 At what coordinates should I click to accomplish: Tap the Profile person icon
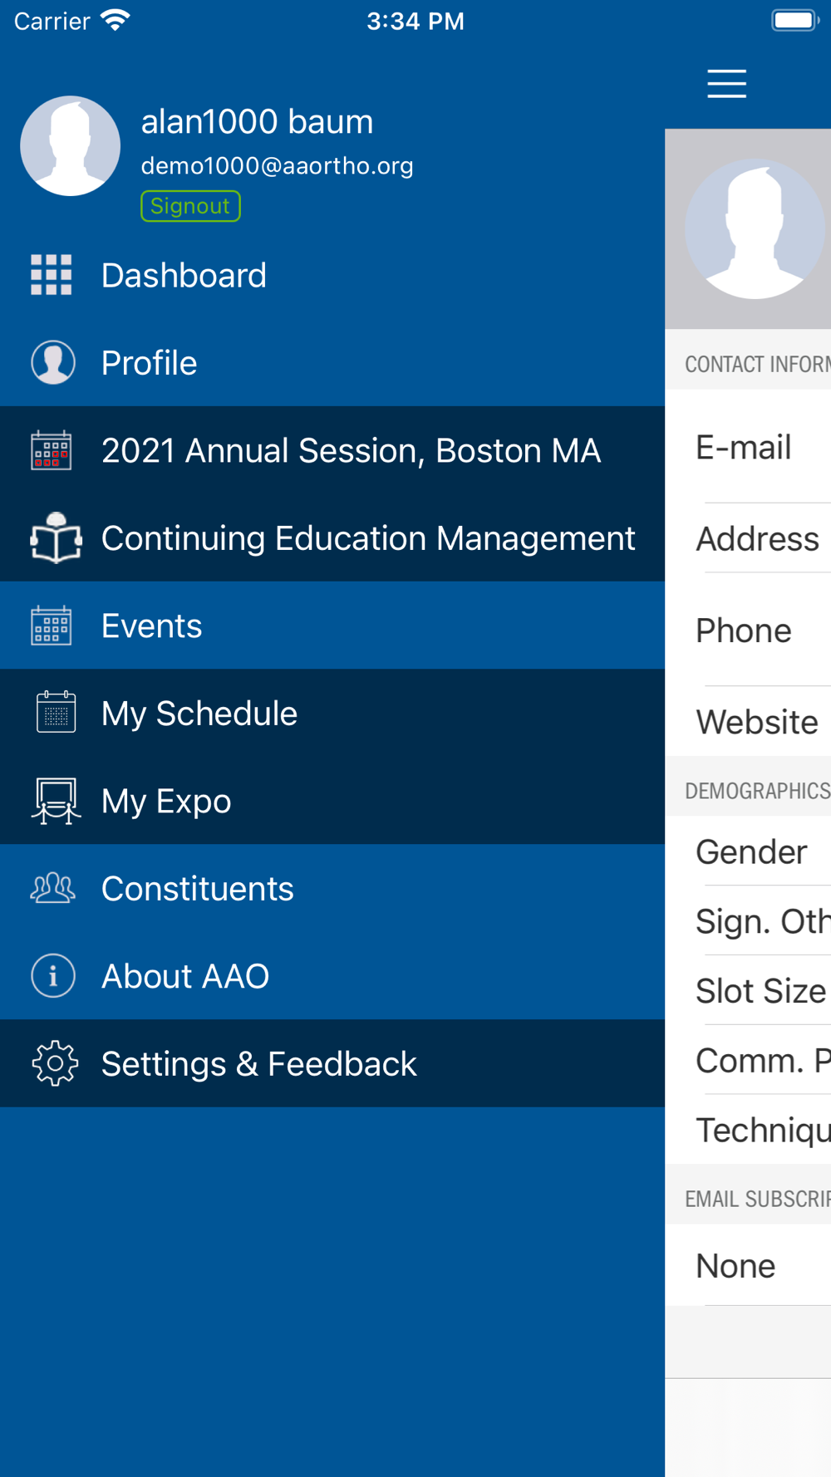click(x=53, y=363)
